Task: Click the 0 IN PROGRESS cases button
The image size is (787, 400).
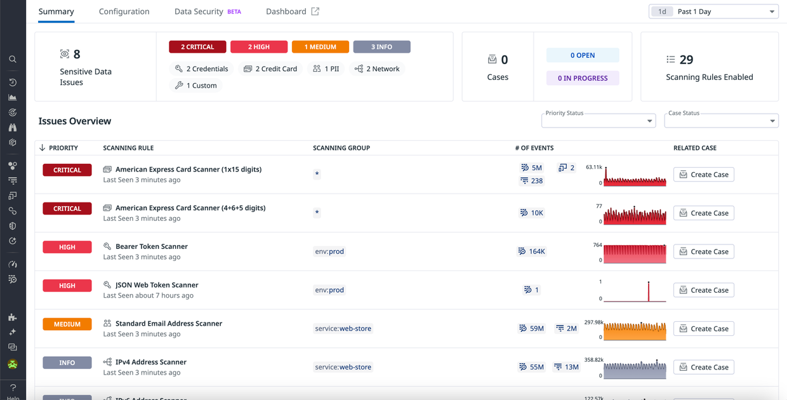Action: (x=582, y=78)
